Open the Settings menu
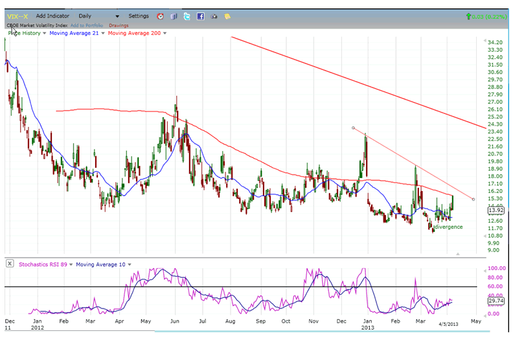513x342 pixels. (138, 16)
